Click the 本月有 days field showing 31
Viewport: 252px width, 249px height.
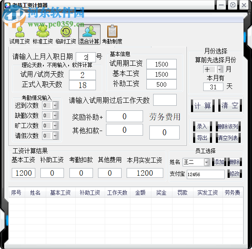213,87
